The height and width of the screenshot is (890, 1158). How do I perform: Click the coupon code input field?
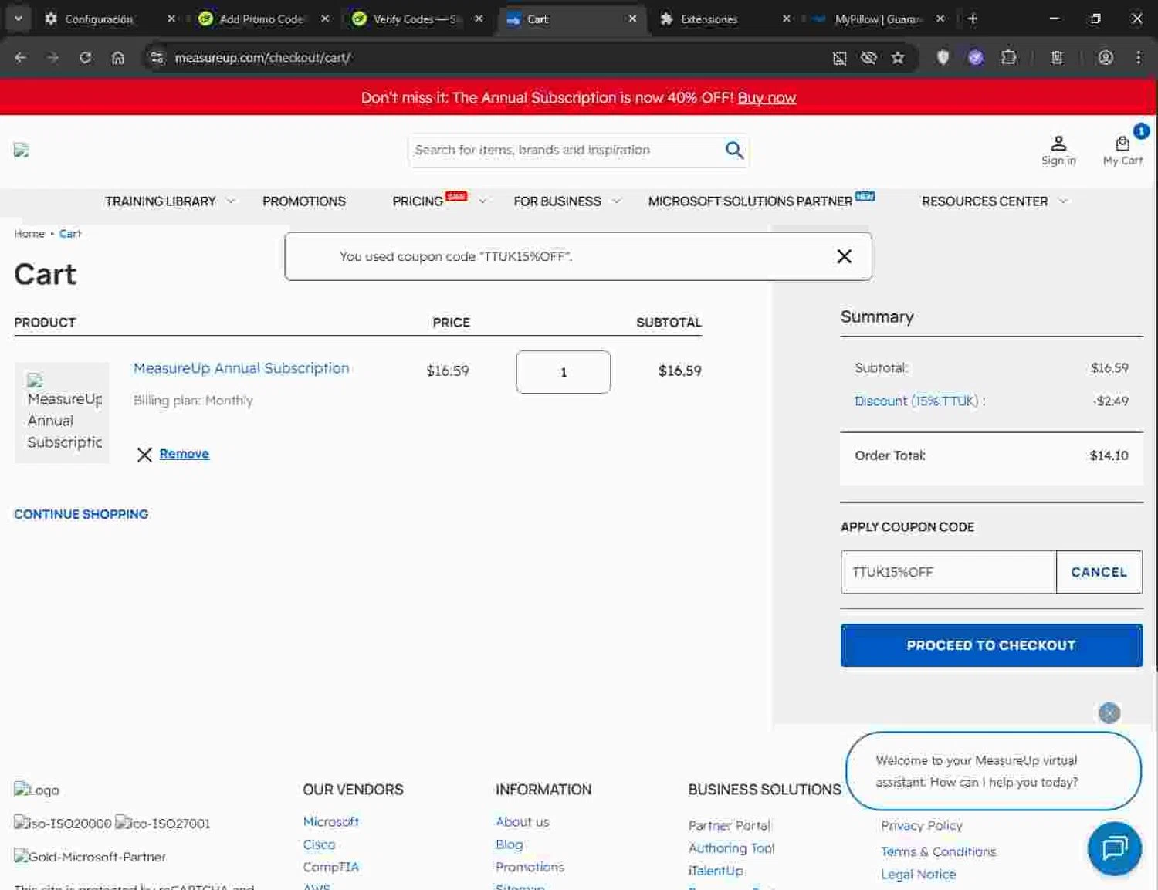pyautogui.click(x=948, y=572)
